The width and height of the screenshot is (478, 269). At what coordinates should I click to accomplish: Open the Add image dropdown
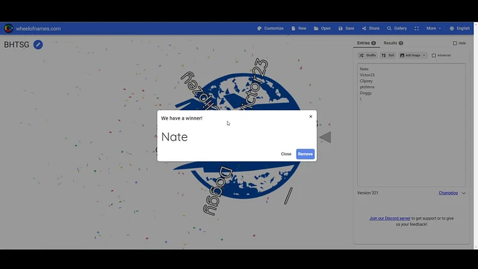point(413,55)
